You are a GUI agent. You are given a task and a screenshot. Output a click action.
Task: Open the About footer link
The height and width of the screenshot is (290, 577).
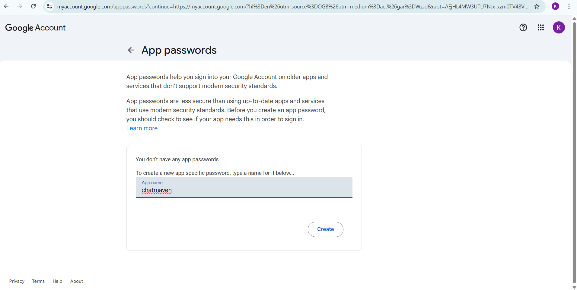coord(77,281)
